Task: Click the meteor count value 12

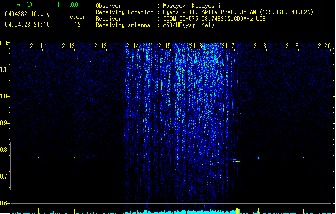Action: [x=77, y=25]
